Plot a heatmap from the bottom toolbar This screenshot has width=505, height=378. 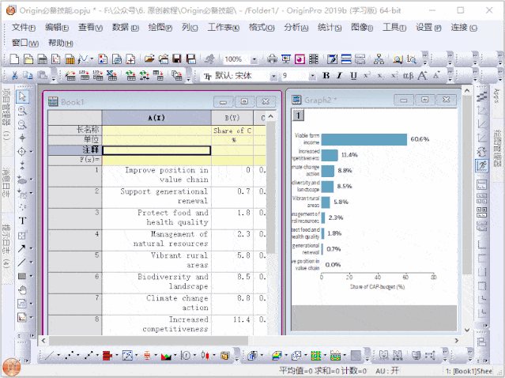316,356
